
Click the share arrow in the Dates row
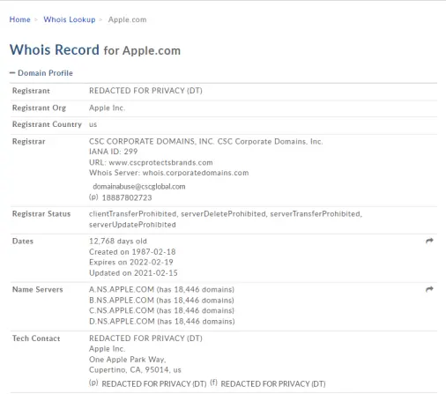tap(429, 241)
